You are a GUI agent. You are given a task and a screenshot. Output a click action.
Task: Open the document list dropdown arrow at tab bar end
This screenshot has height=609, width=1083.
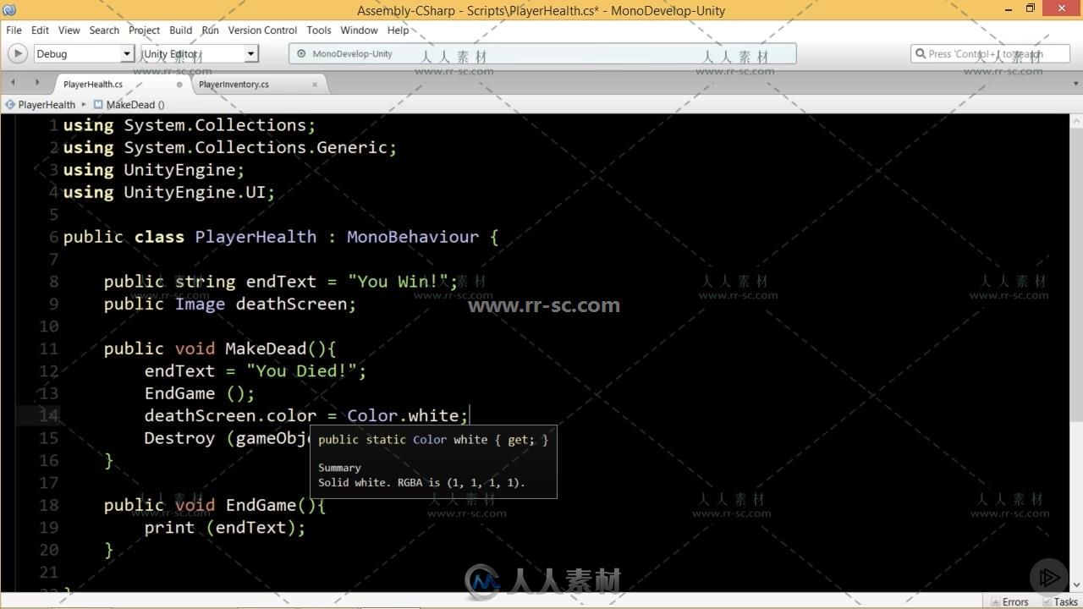[1075, 84]
